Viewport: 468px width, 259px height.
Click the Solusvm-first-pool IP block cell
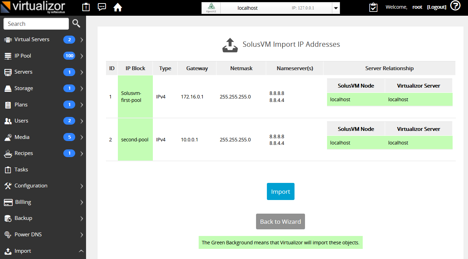point(135,97)
